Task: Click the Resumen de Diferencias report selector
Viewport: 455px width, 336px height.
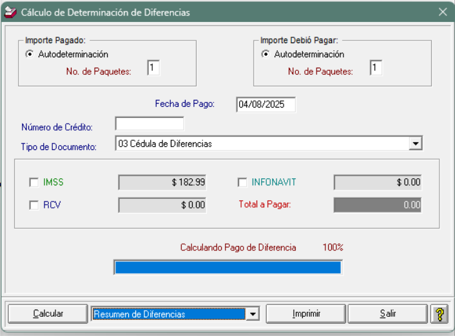Action: [175, 314]
